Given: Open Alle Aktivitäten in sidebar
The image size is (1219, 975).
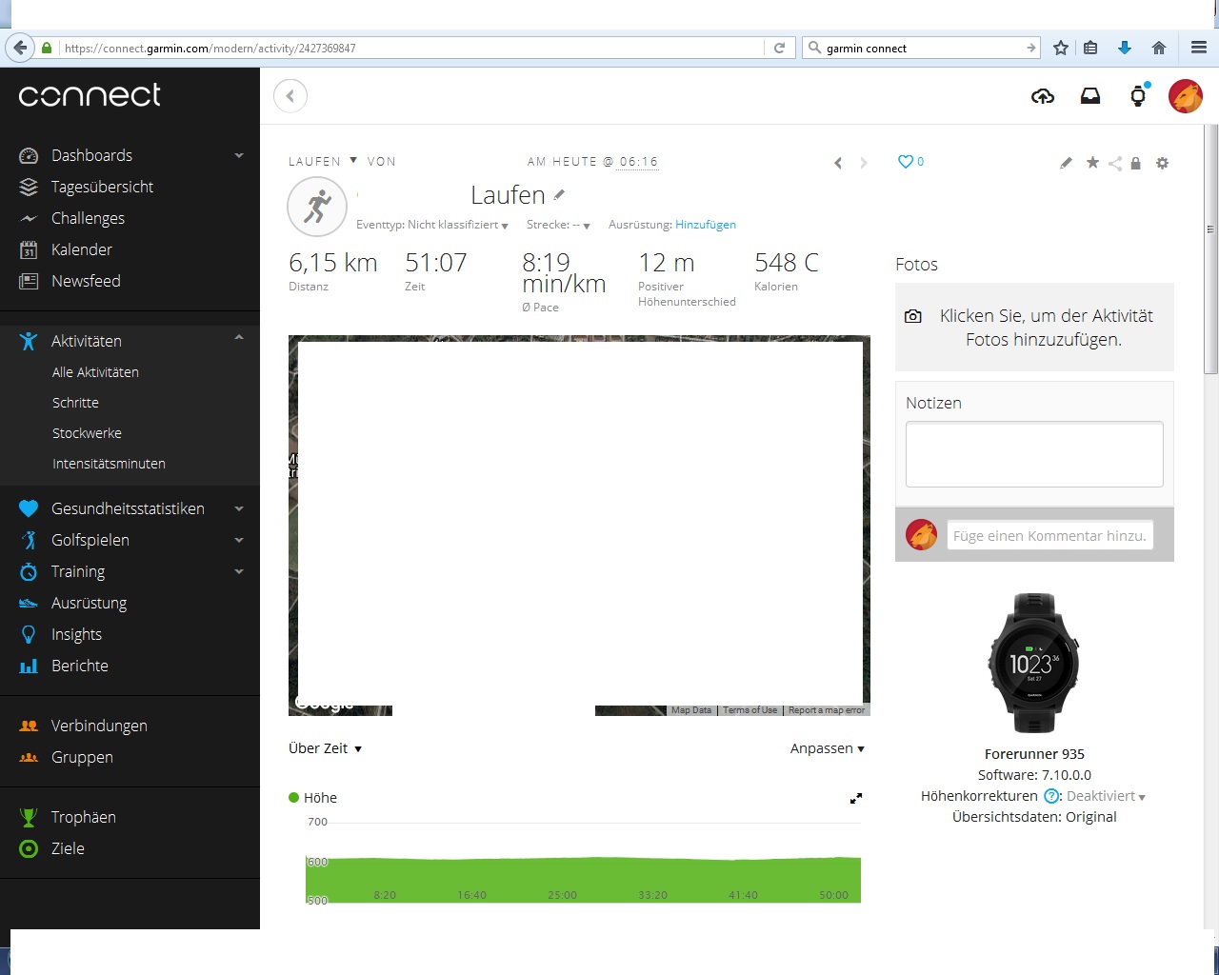Looking at the screenshot, I should [x=95, y=372].
